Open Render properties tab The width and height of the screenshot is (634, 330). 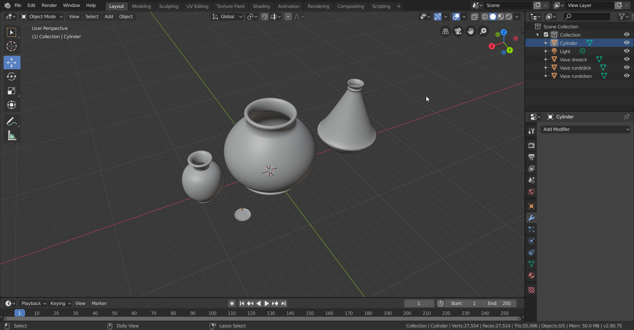531,145
